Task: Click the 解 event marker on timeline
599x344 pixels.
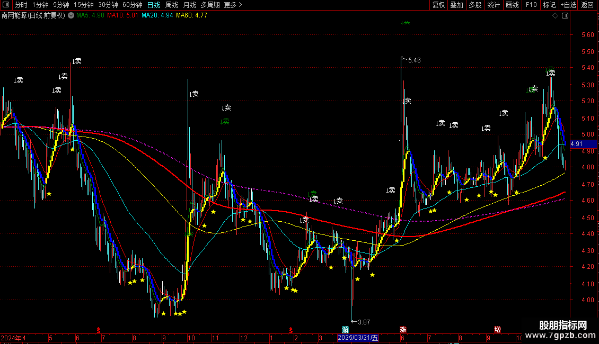Action: pos(345,330)
